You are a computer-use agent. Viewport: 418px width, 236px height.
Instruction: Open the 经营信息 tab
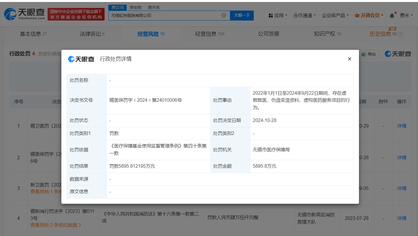210,34
